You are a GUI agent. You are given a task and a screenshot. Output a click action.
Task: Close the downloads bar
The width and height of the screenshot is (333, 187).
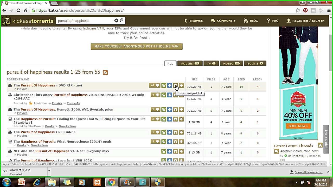(x=328, y=172)
